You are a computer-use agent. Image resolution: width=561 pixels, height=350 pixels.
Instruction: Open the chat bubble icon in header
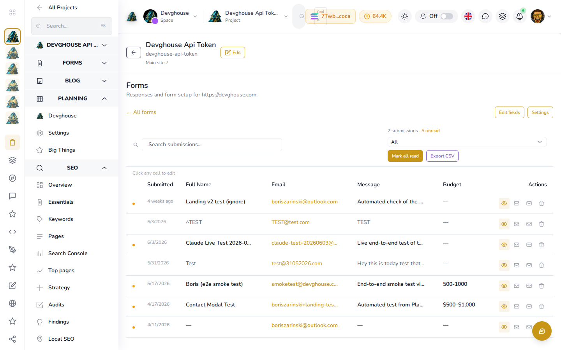(485, 16)
